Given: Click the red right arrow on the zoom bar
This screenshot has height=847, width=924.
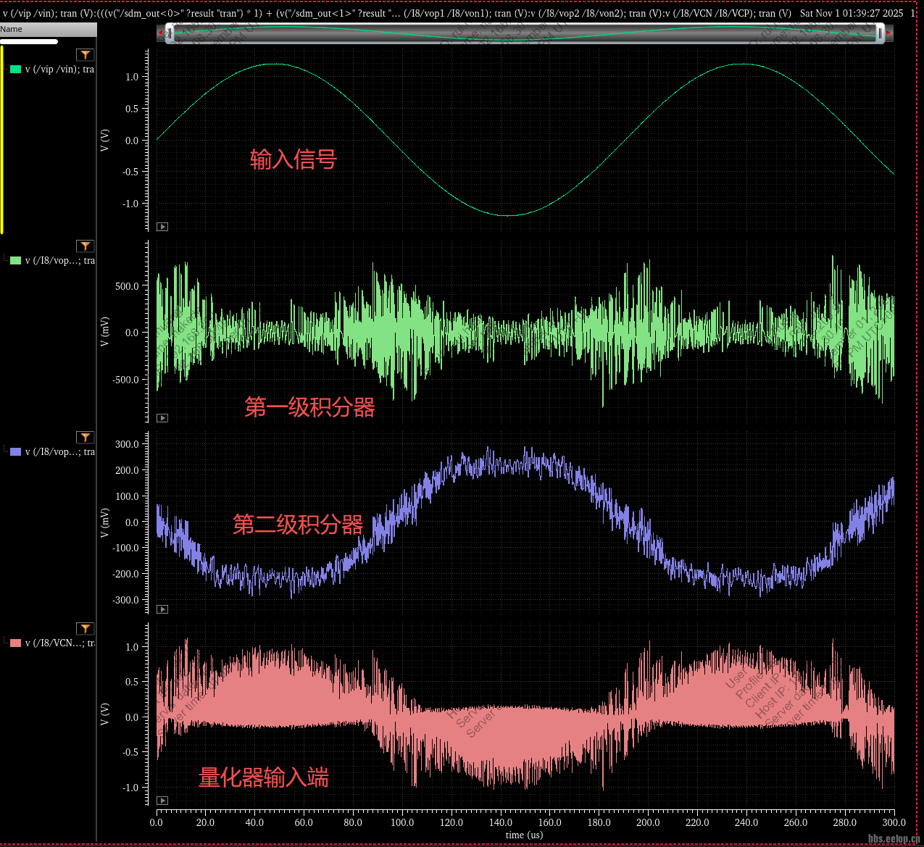Looking at the screenshot, I should click(889, 33).
